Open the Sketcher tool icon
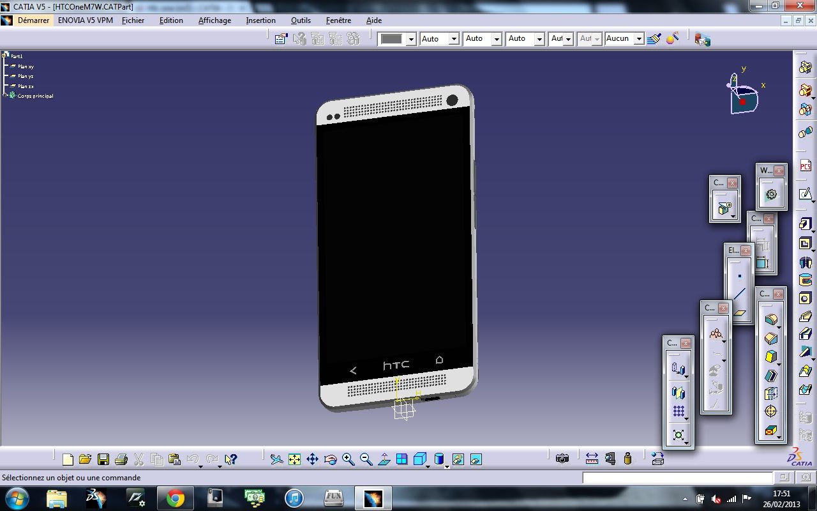 [805, 193]
